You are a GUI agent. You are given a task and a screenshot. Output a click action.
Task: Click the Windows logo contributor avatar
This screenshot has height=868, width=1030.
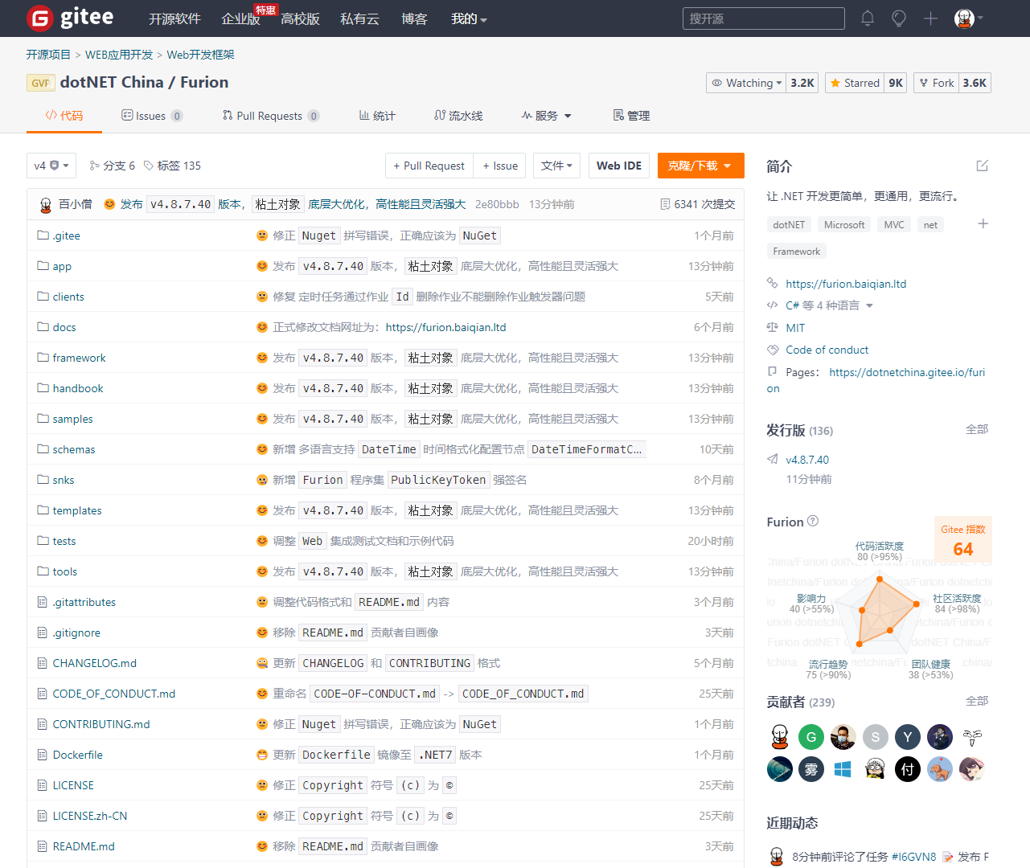click(843, 769)
